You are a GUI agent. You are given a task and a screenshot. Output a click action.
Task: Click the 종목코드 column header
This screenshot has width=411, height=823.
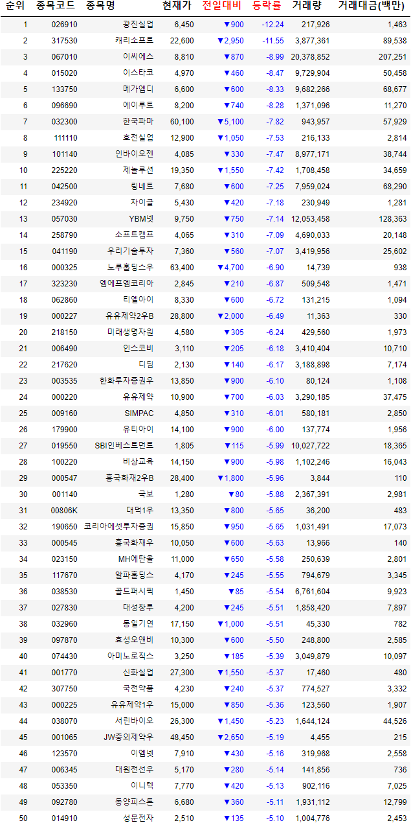click(54, 7)
